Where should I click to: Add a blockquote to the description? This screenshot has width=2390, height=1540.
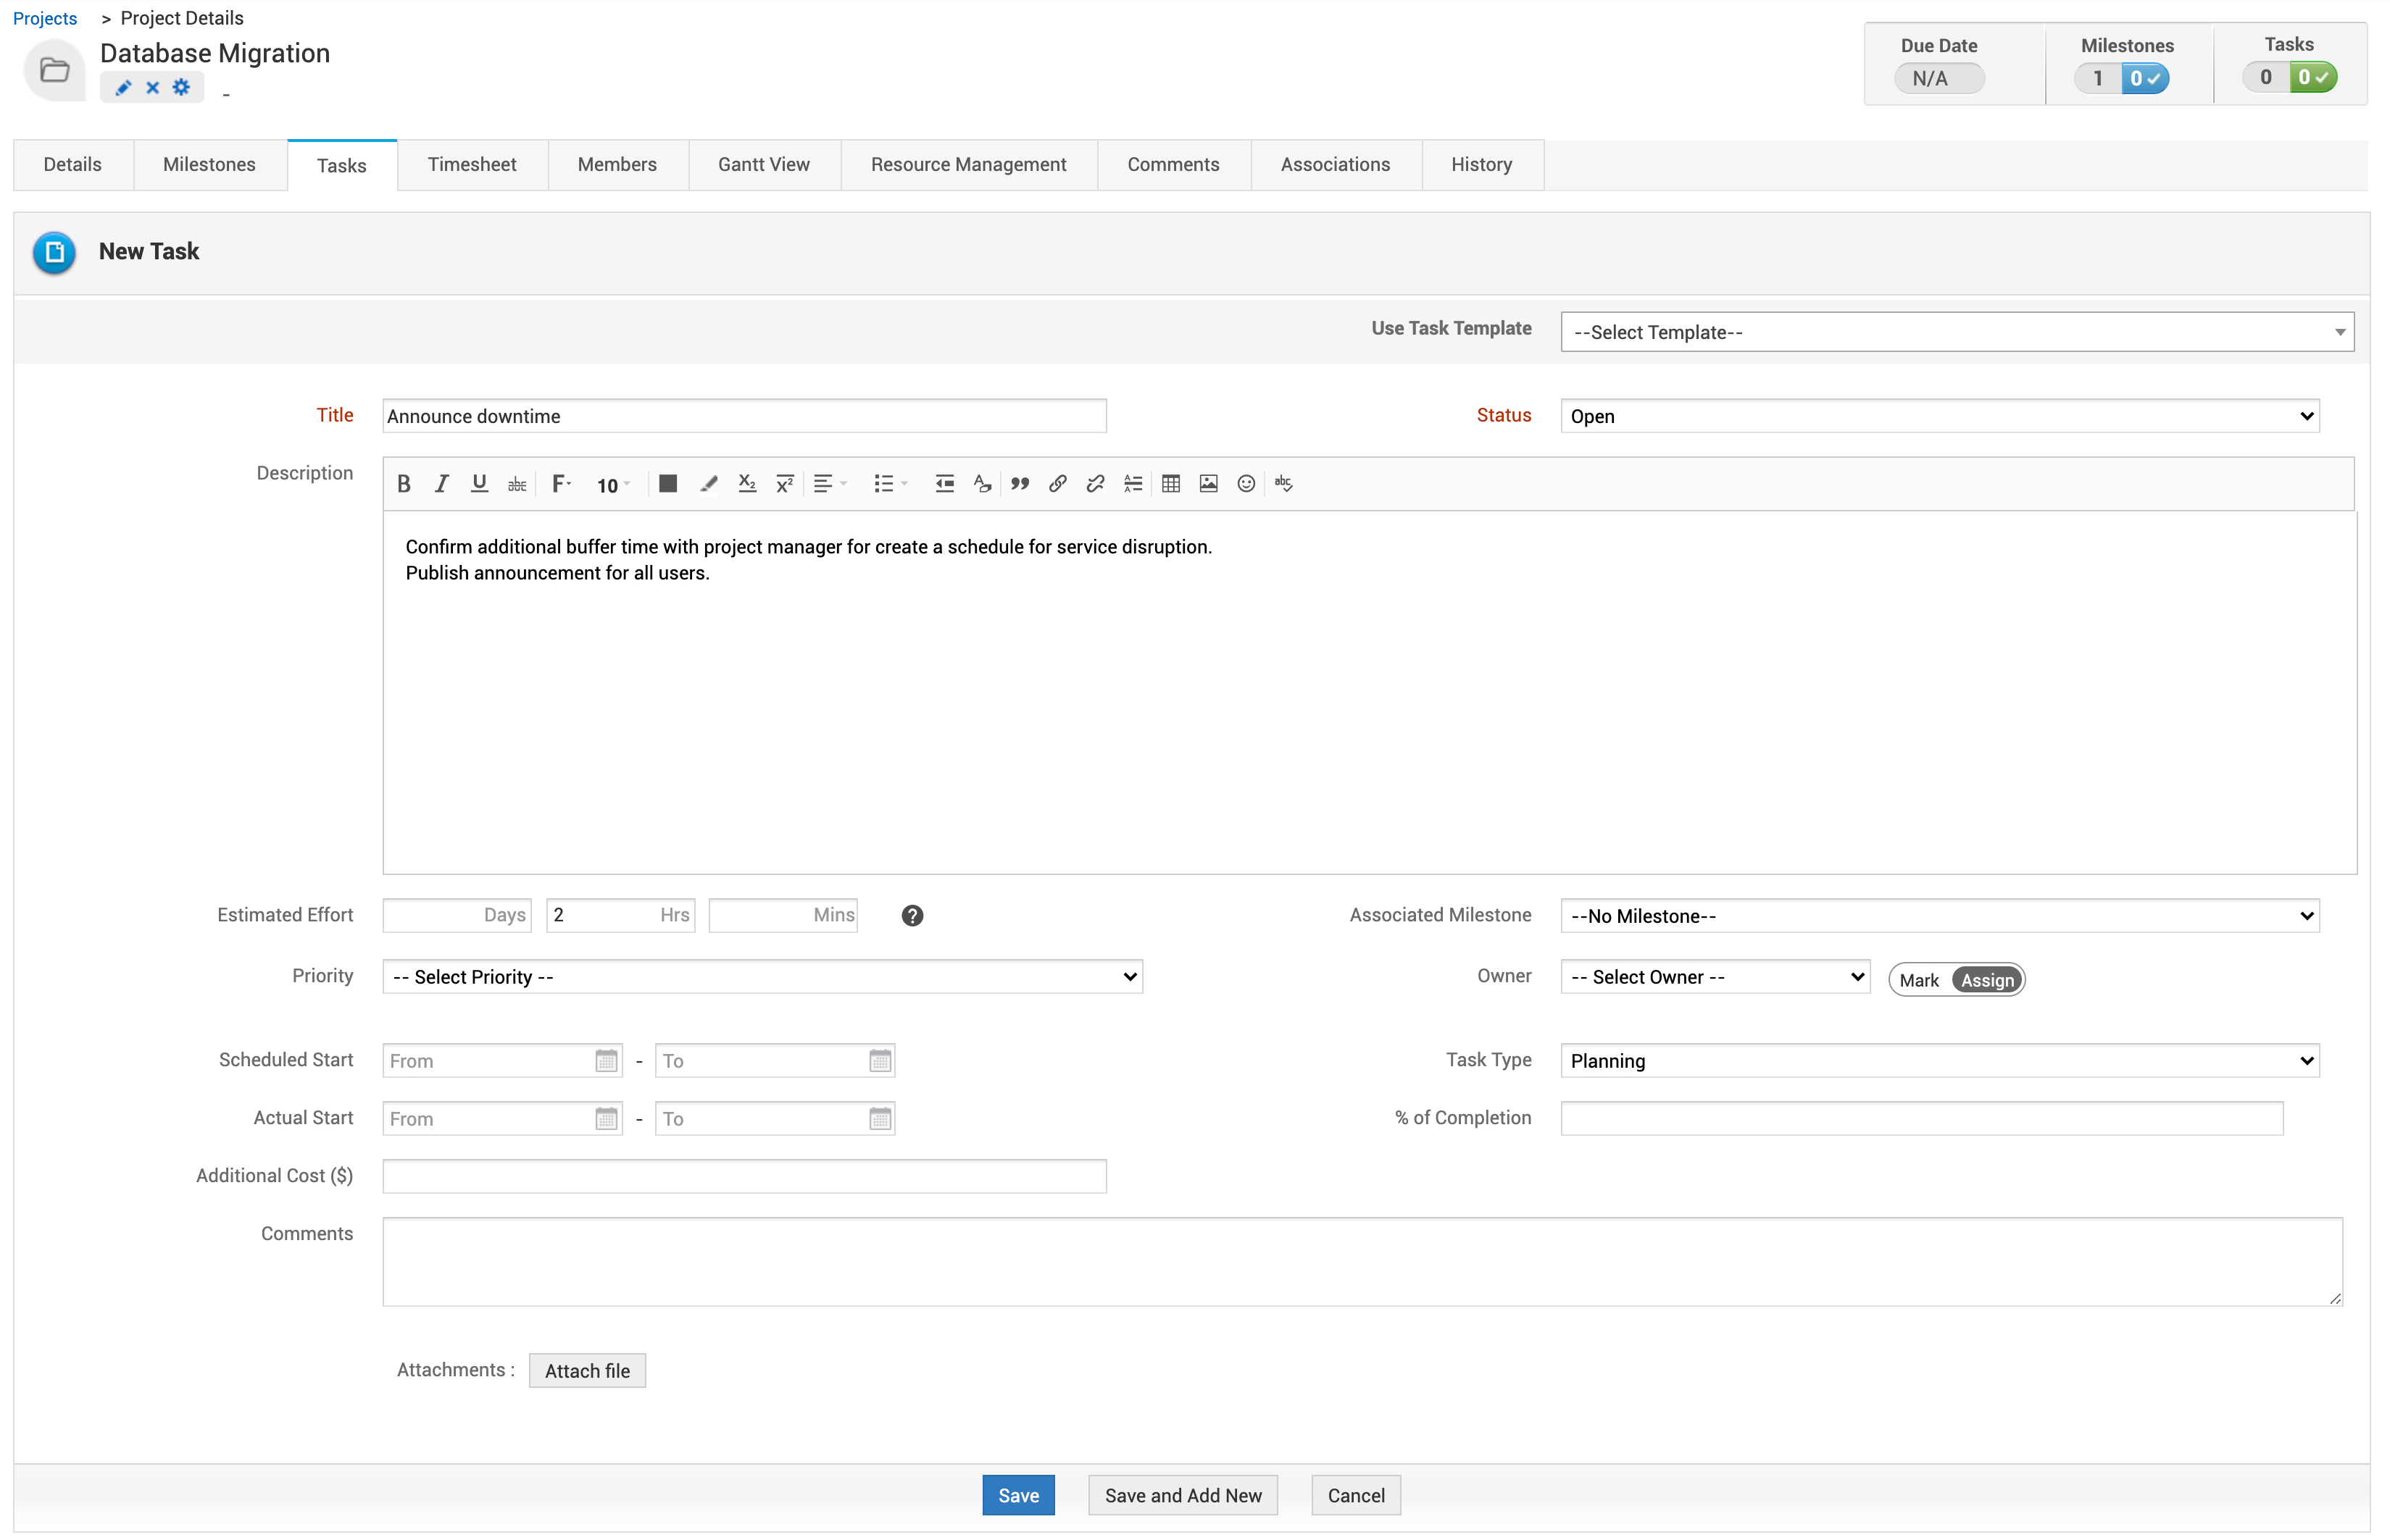(x=1020, y=484)
